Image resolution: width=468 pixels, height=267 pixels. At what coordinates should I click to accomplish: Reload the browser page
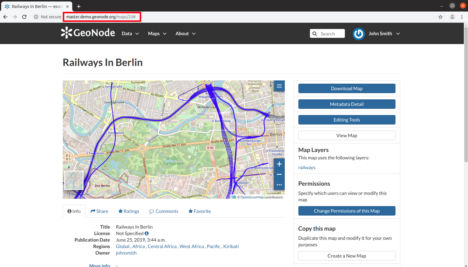(24, 17)
